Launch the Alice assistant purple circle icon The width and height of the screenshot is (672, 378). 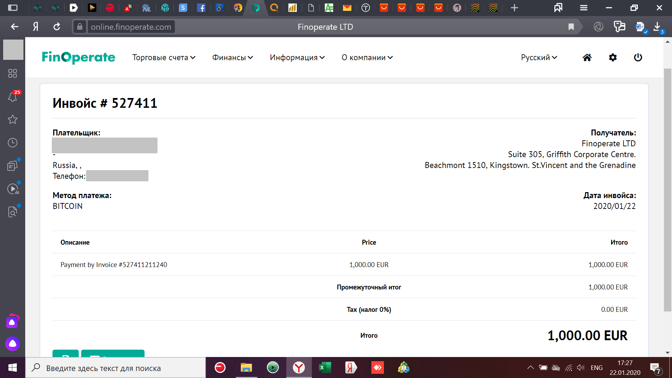click(13, 344)
